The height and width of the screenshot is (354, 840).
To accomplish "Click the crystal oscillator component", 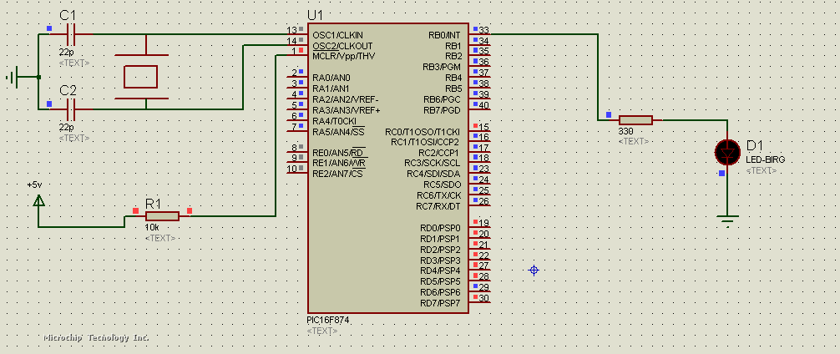I will [140, 77].
